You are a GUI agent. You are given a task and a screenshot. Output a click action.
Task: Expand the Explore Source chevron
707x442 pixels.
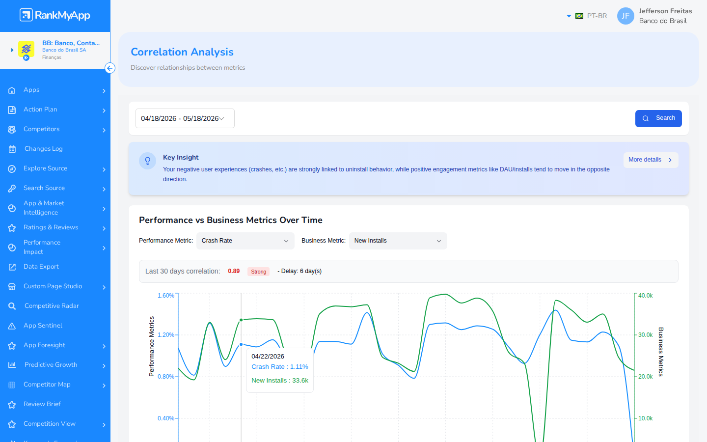point(104,169)
